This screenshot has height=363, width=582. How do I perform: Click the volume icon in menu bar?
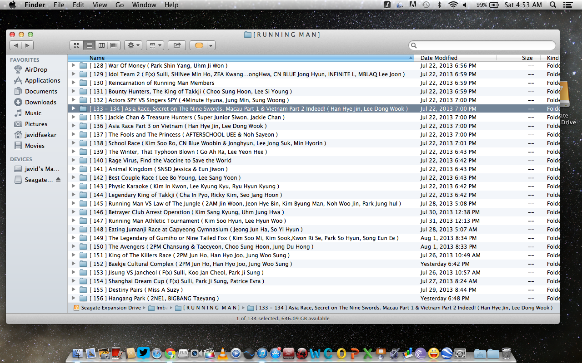tap(465, 5)
